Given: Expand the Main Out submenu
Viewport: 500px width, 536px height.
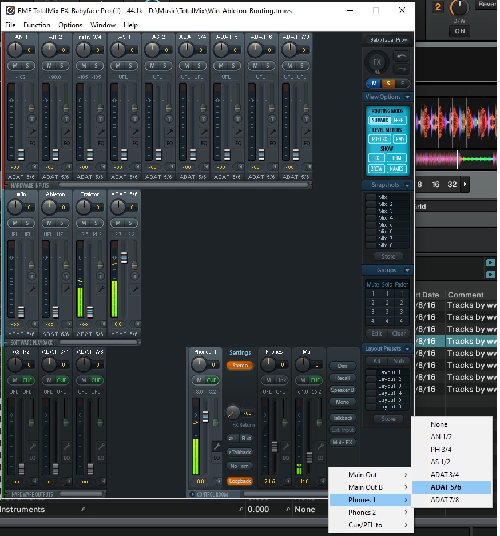Looking at the screenshot, I should pyautogui.click(x=371, y=474).
